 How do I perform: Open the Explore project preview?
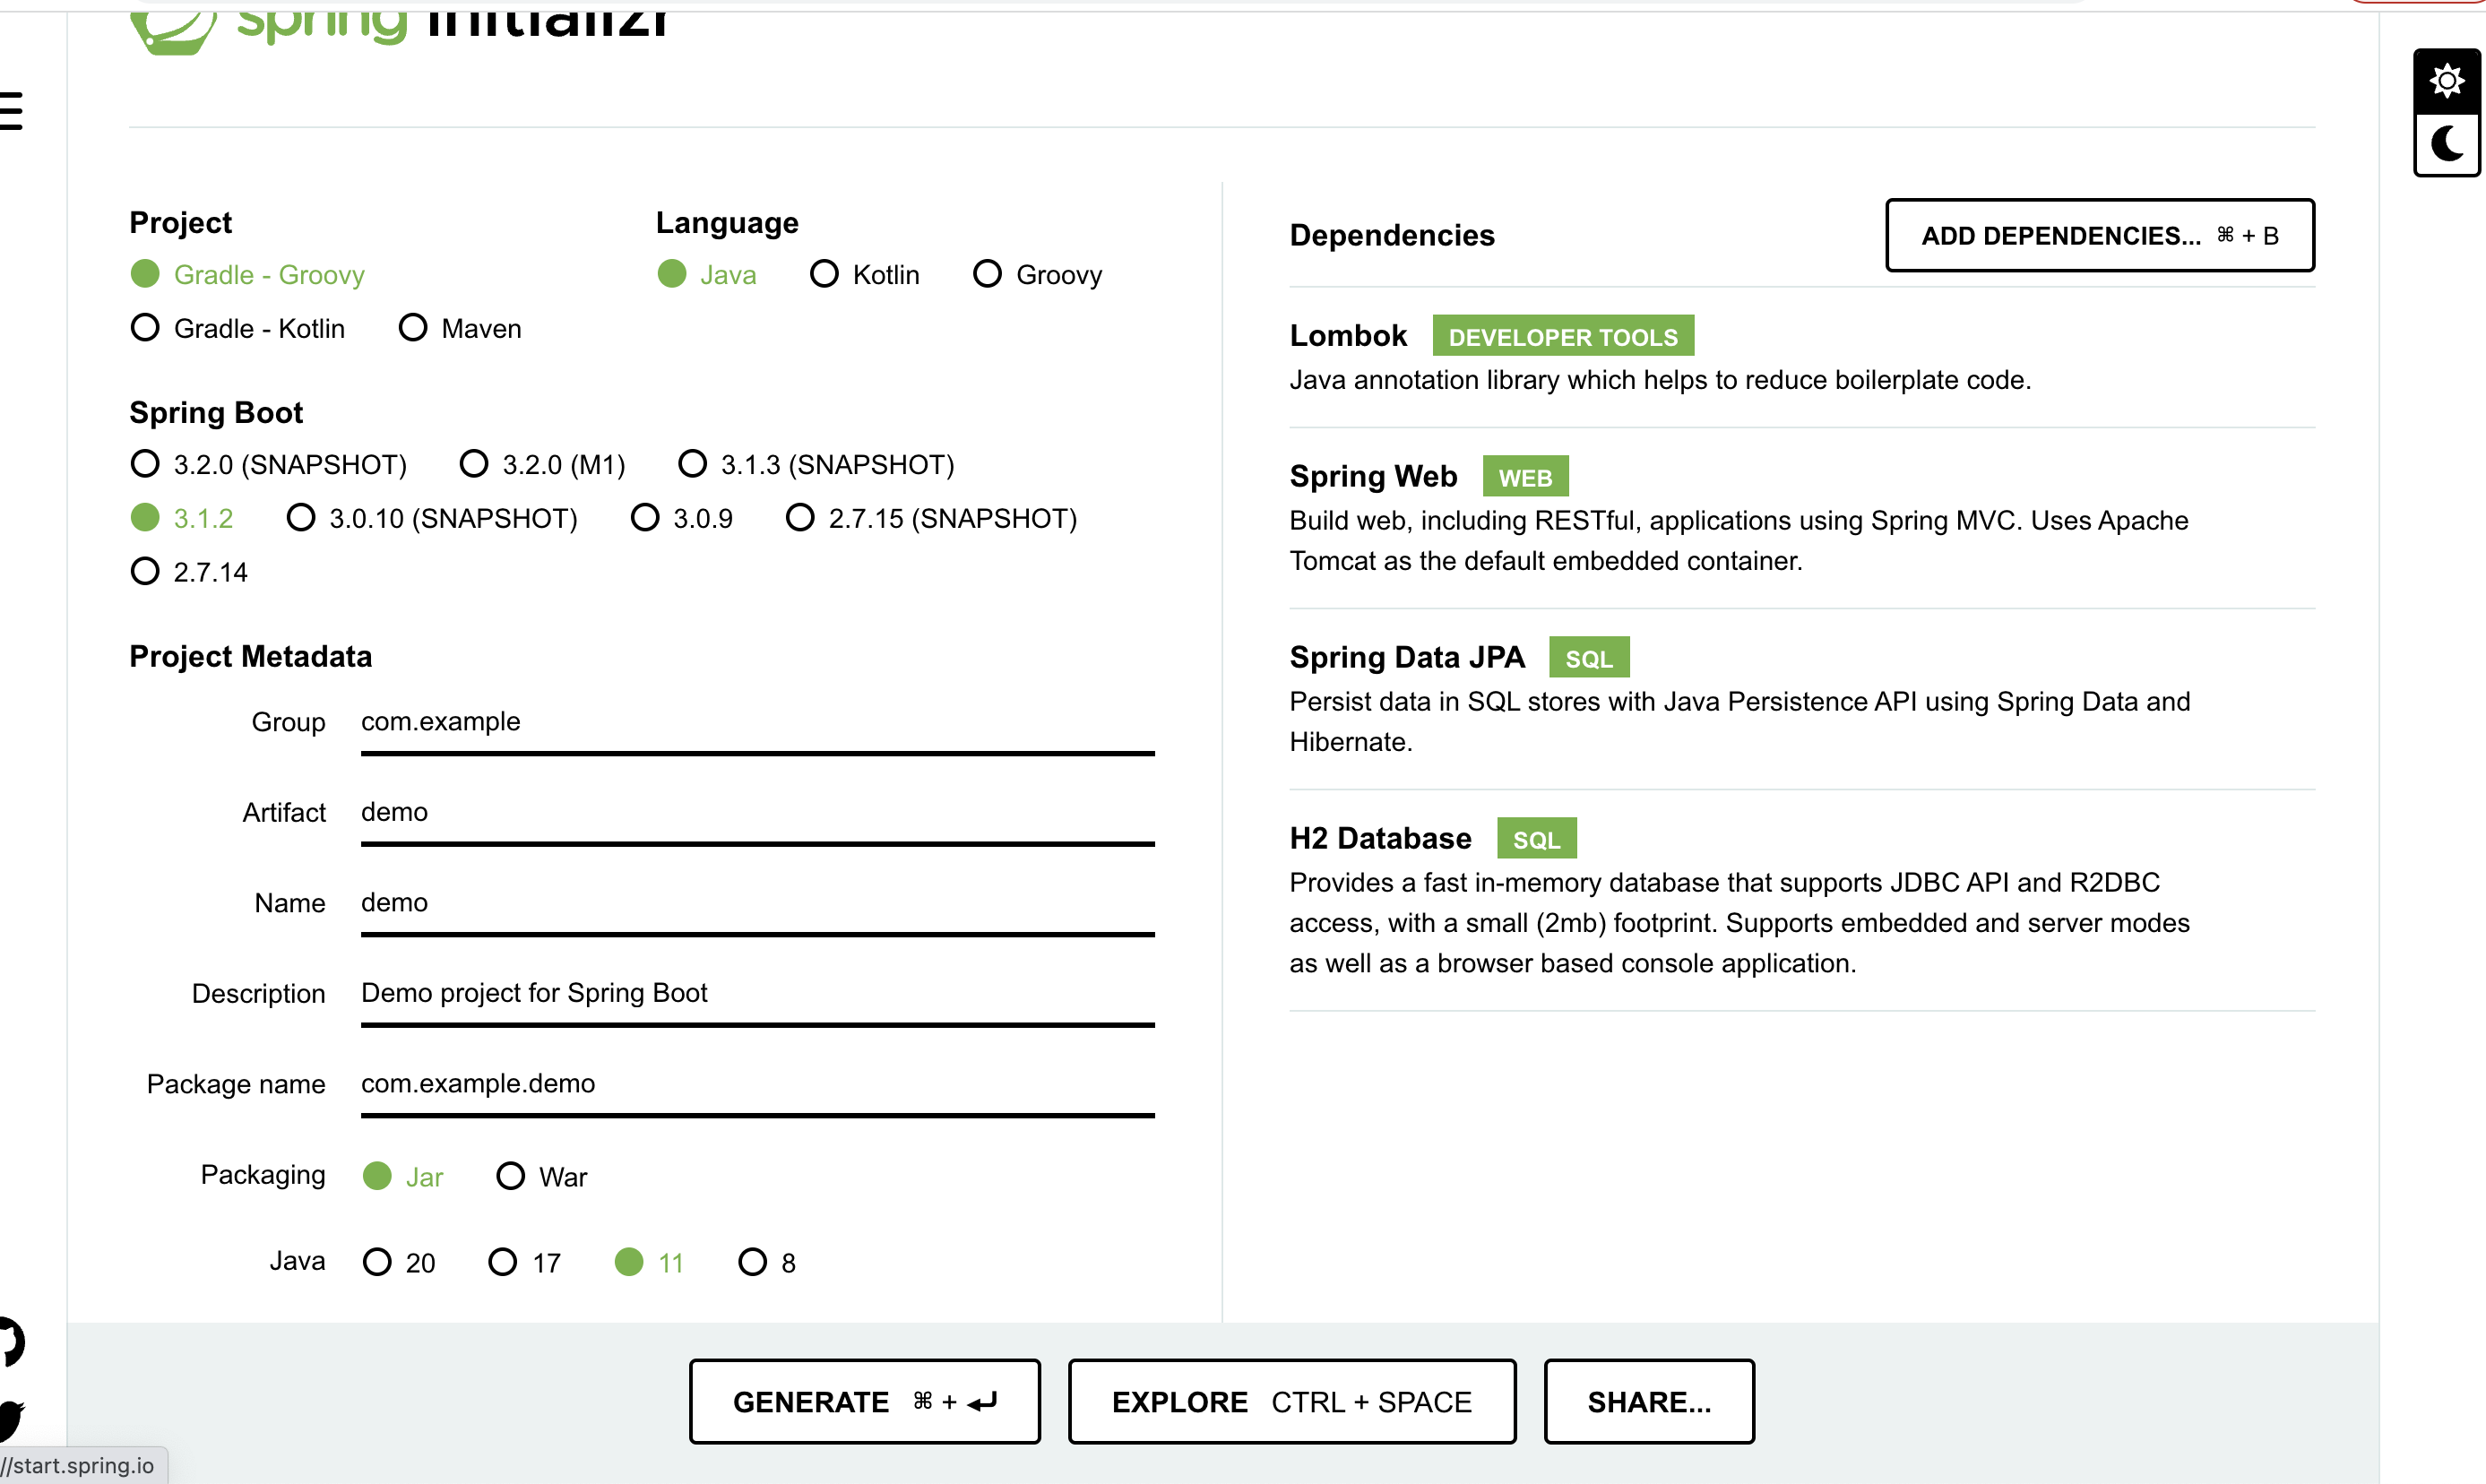1291,1401
